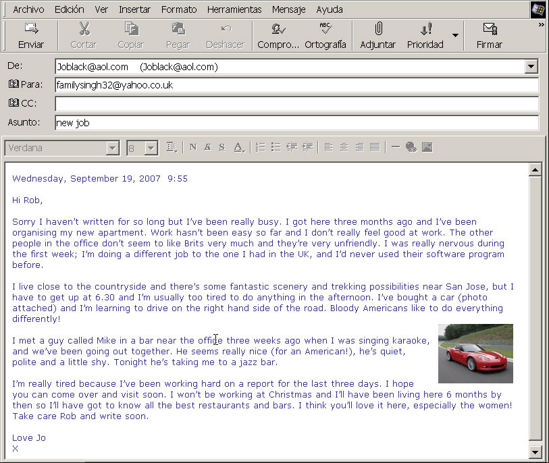The height and width of the screenshot is (463, 549).
Task: Apply numbered list formatting
Action: pos(261,147)
